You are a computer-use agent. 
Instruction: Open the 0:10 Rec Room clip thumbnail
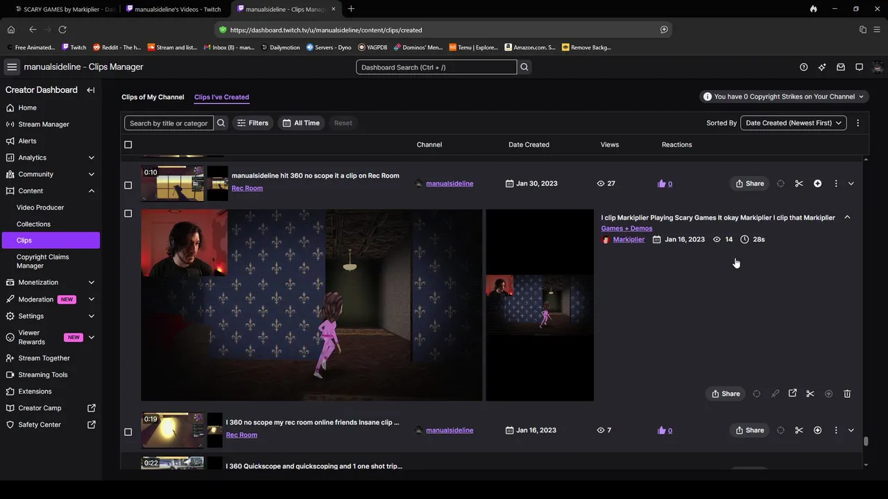pos(173,183)
